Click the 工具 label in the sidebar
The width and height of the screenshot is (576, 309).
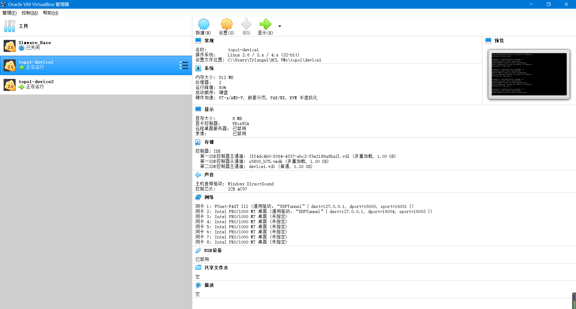point(23,26)
